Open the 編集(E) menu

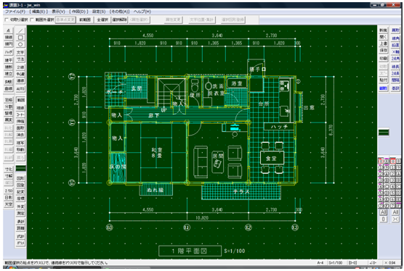click(x=39, y=12)
